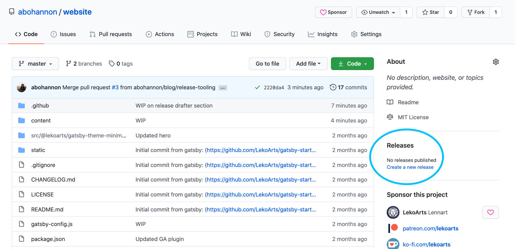
Task: Fork the repository
Action: pos(475,12)
